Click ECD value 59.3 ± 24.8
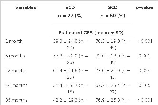The image size is (158, 105). 65,41
